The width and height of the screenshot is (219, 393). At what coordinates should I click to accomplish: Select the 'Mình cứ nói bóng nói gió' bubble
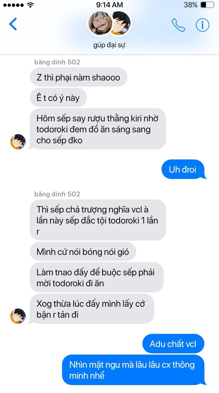click(x=83, y=252)
